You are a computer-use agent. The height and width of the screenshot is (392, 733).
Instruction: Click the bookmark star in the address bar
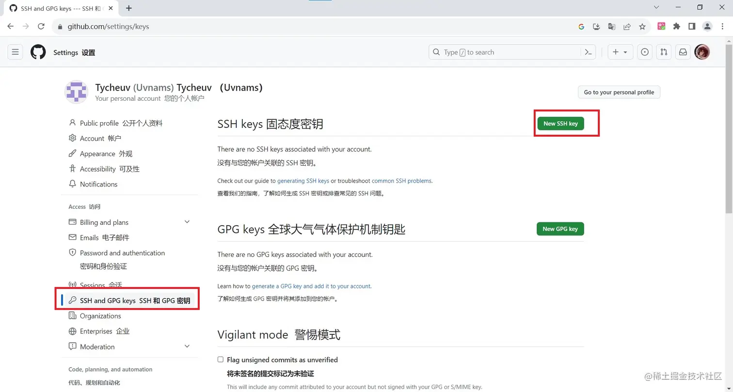(643, 27)
